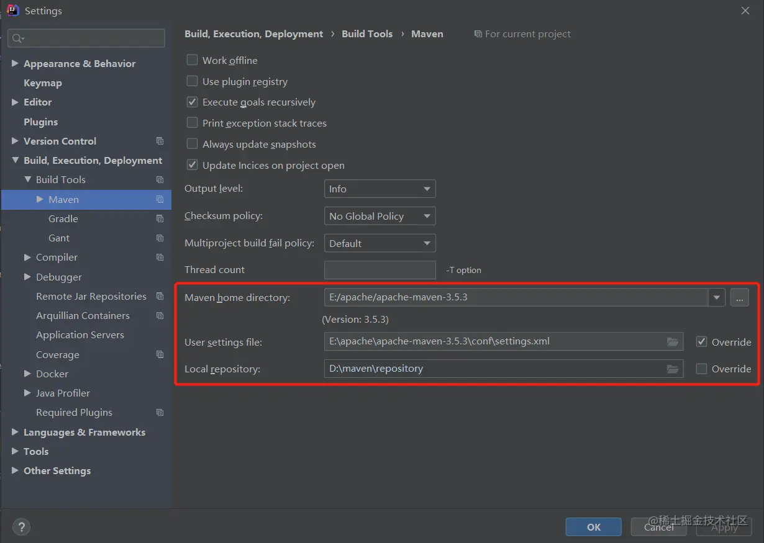Focus the settings search field

pos(86,38)
